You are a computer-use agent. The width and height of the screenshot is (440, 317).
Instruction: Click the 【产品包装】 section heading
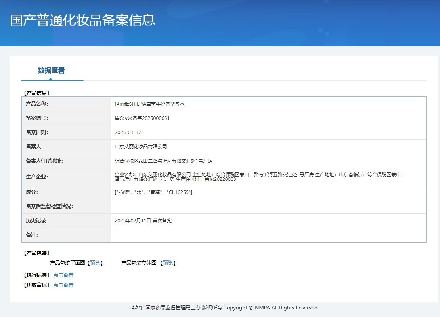click(36, 253)
